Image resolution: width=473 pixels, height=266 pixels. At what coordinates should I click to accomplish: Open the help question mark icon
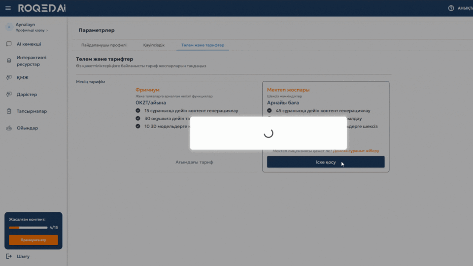pos(450,8)
